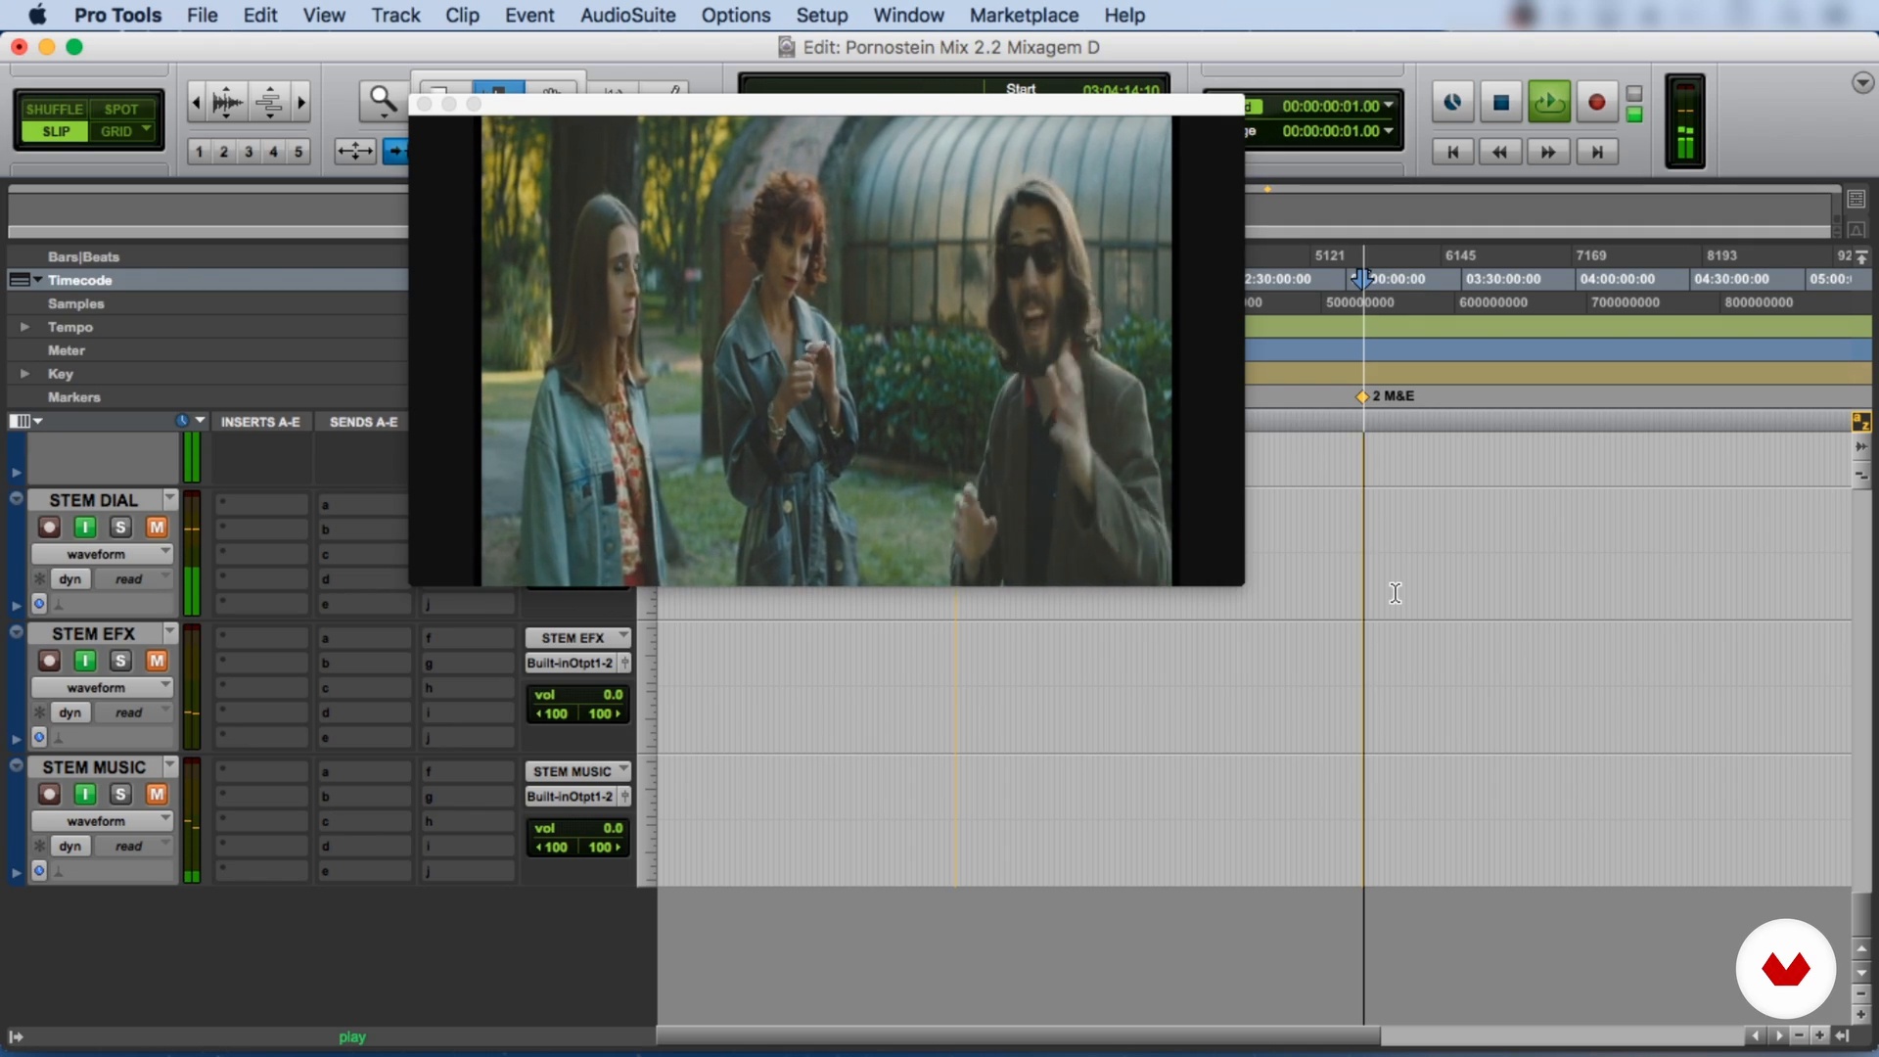Click the Timecode ruler label
The width and height of the screenshot is (1879, 1057).
[x=80, y=280]
